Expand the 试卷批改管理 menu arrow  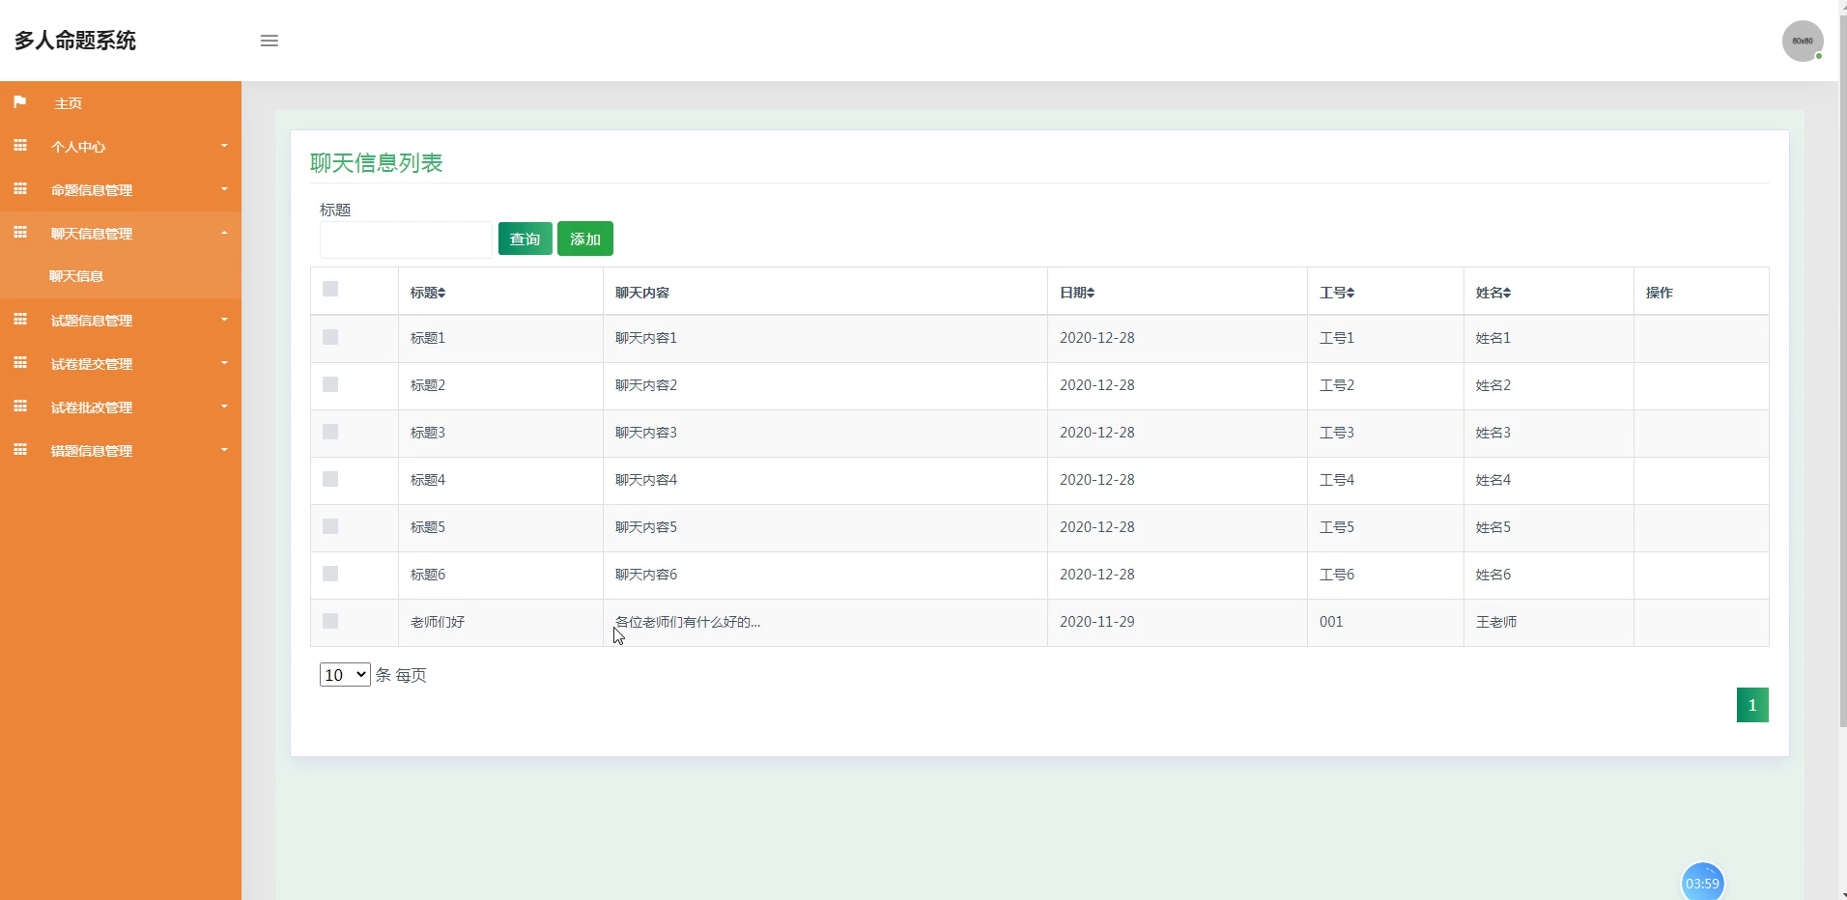click(x=224, y=407)
